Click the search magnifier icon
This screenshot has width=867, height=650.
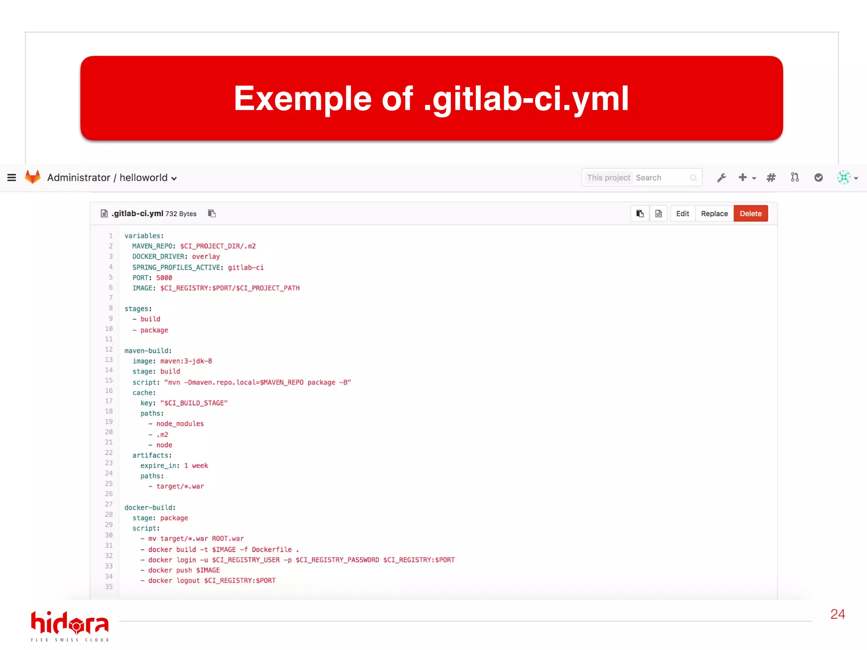[x=693, y=178]
